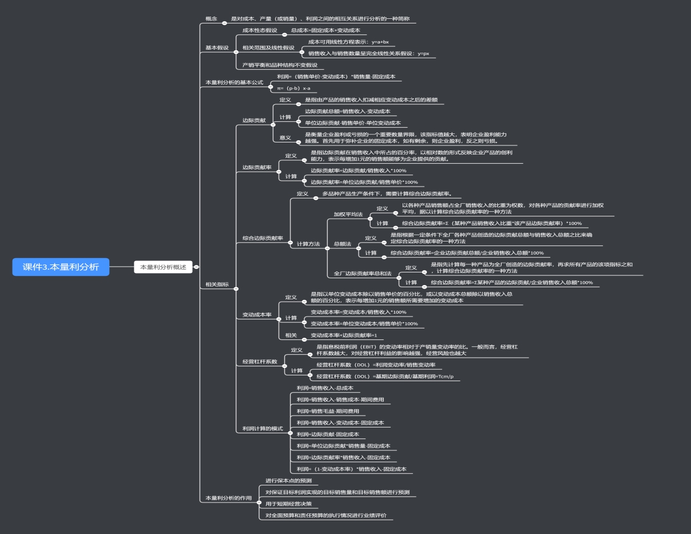Select the 变动成本率 topic
The image size is (691, 534).
[257, 314]
